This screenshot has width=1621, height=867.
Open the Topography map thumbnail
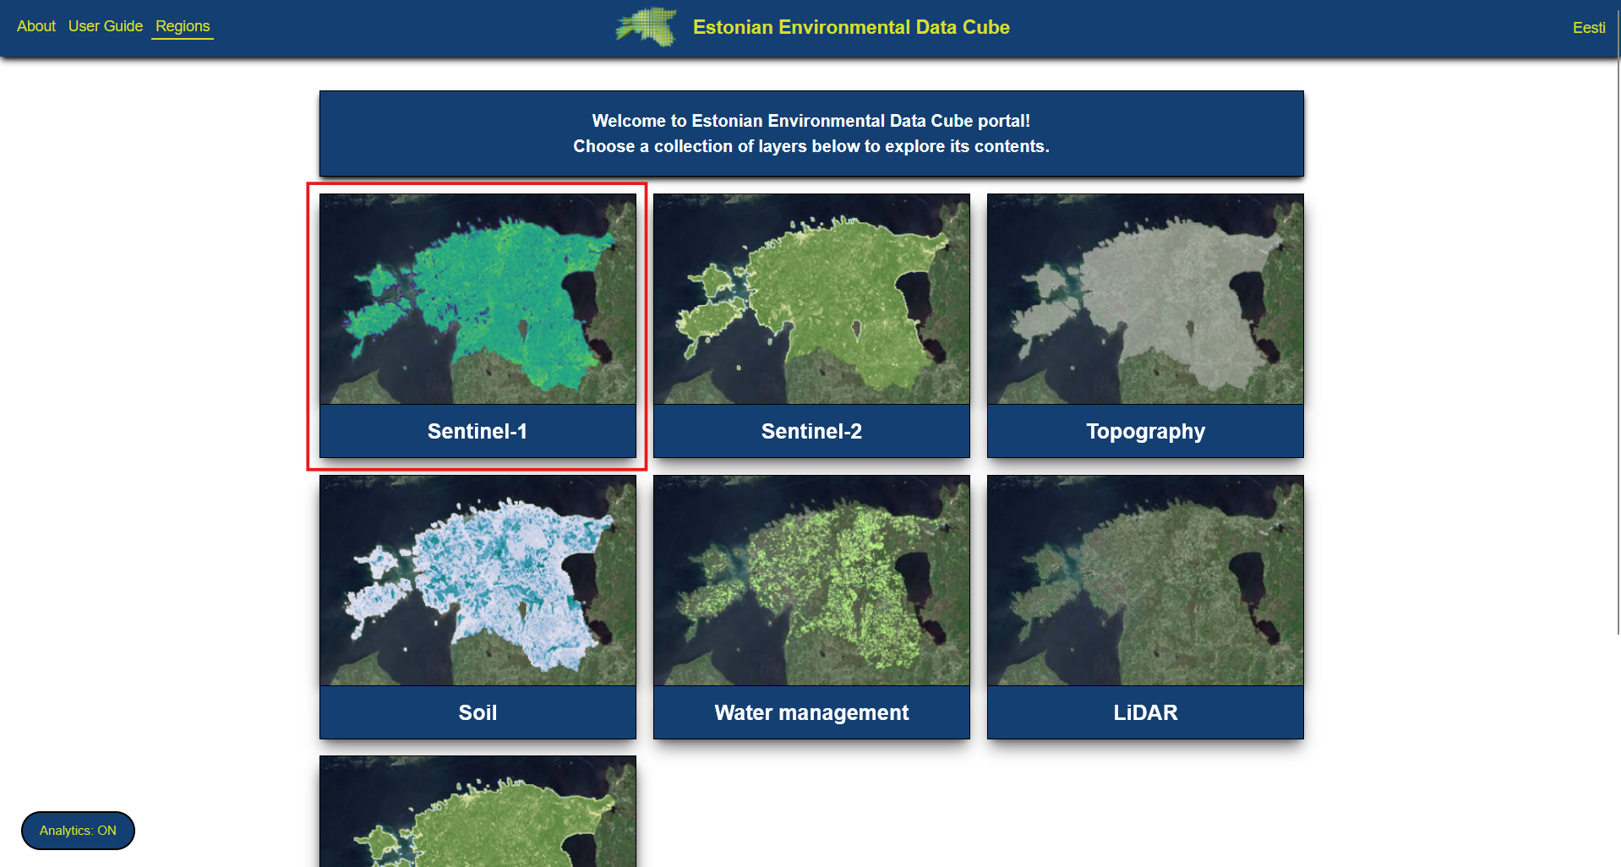click(1145, 299)
